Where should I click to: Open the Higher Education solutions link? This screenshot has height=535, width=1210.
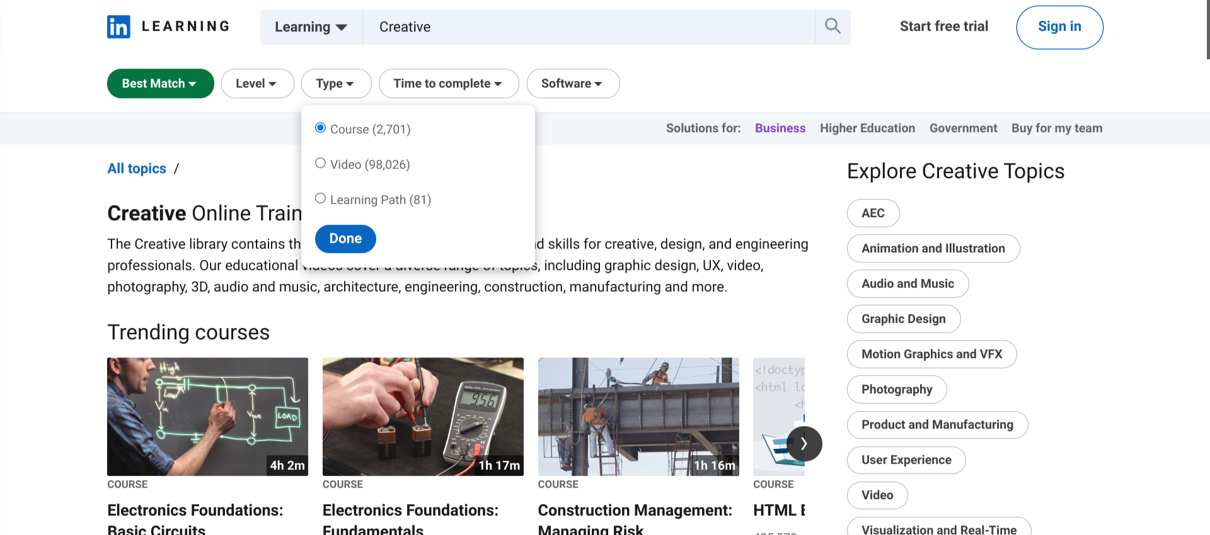coord(867,128)
